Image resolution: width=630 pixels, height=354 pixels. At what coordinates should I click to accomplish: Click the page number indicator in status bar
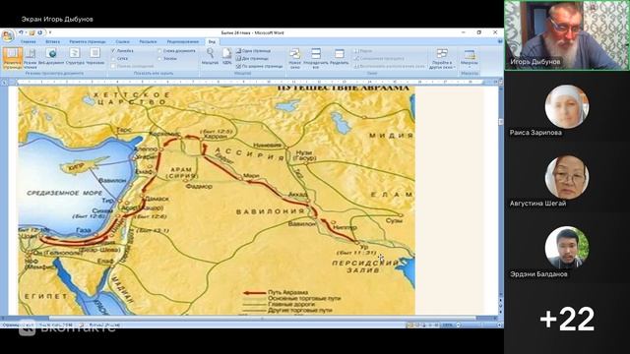pos(18,325)
